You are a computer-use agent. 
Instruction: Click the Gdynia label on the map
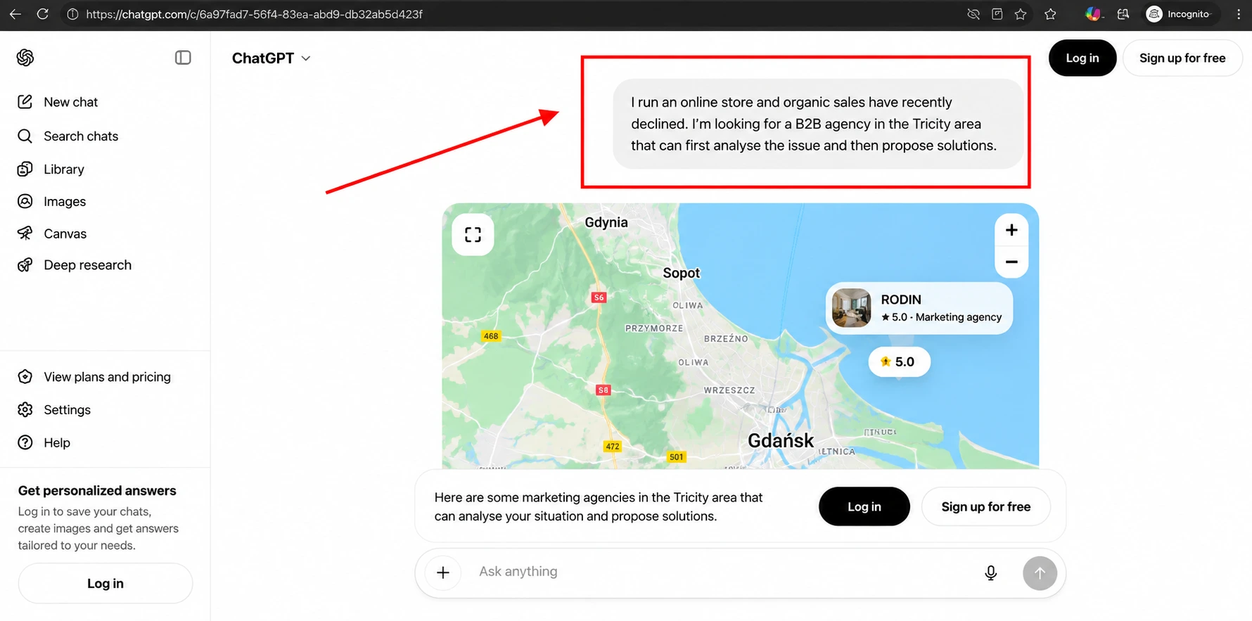(x=606, y=222)
